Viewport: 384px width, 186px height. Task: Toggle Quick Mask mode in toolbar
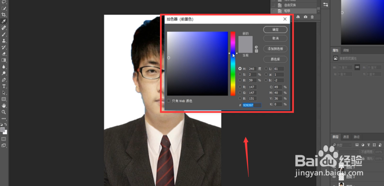coord(4,139)
